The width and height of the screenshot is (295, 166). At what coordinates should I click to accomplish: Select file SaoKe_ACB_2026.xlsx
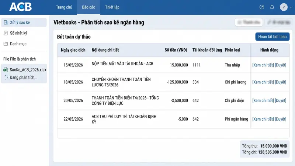click(28, 70)
